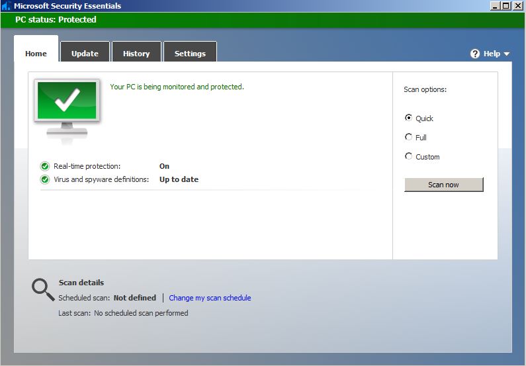Click the Scan details magnifying glass icon

tap(43, 289)
